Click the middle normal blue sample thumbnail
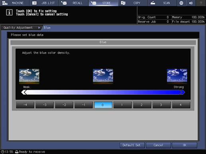206x154 pixels. (103, 76)
